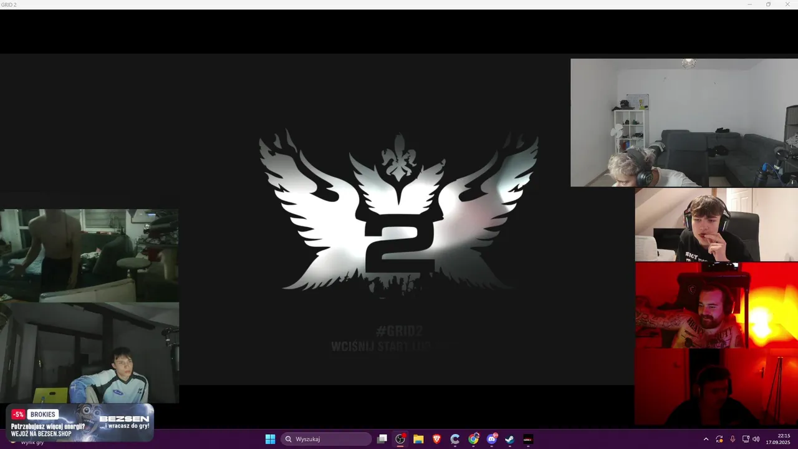
Task: Click the #GRID2 hashtag text
Action: coord(400,331)
